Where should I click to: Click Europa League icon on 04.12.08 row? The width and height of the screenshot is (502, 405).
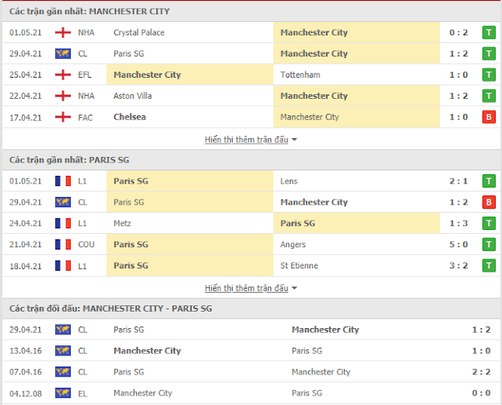[63, 393]
